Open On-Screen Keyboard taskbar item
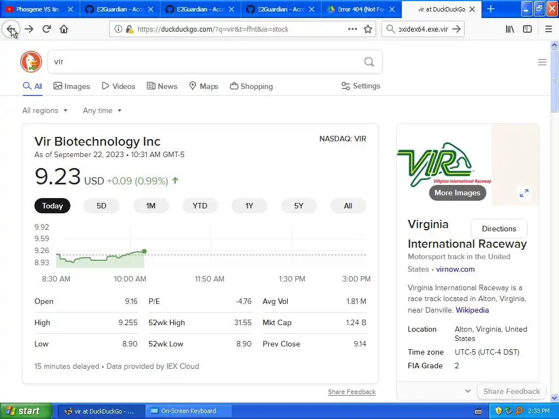This screenshot has width=559, height=419. [188, 411]
